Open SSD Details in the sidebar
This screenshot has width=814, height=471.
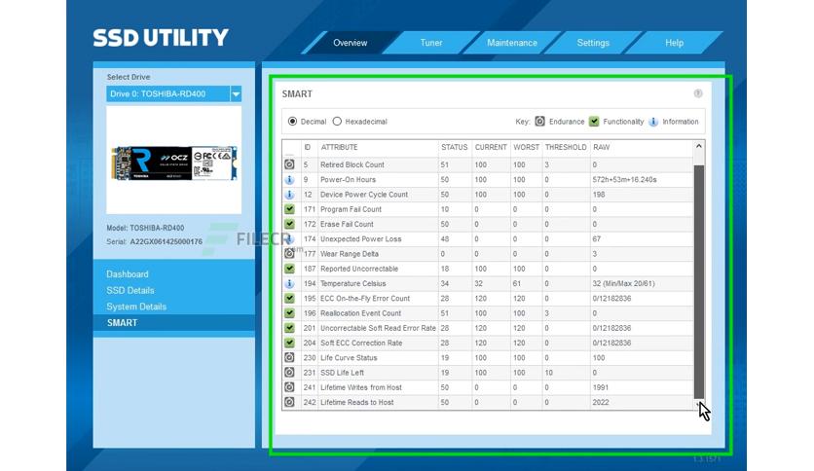coord(129,291)
